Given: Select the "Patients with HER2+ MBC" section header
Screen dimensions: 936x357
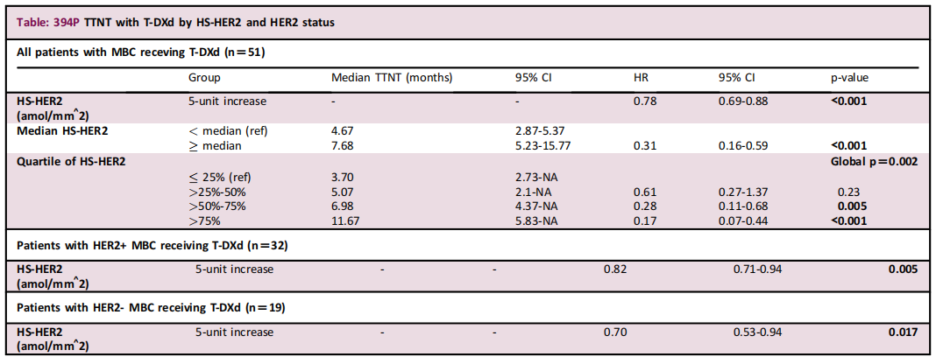Looking at the screenshot, I should coord(152,245).
